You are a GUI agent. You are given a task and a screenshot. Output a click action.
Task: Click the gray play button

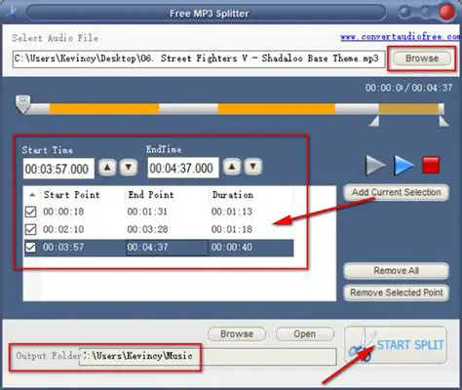point(375,166)
